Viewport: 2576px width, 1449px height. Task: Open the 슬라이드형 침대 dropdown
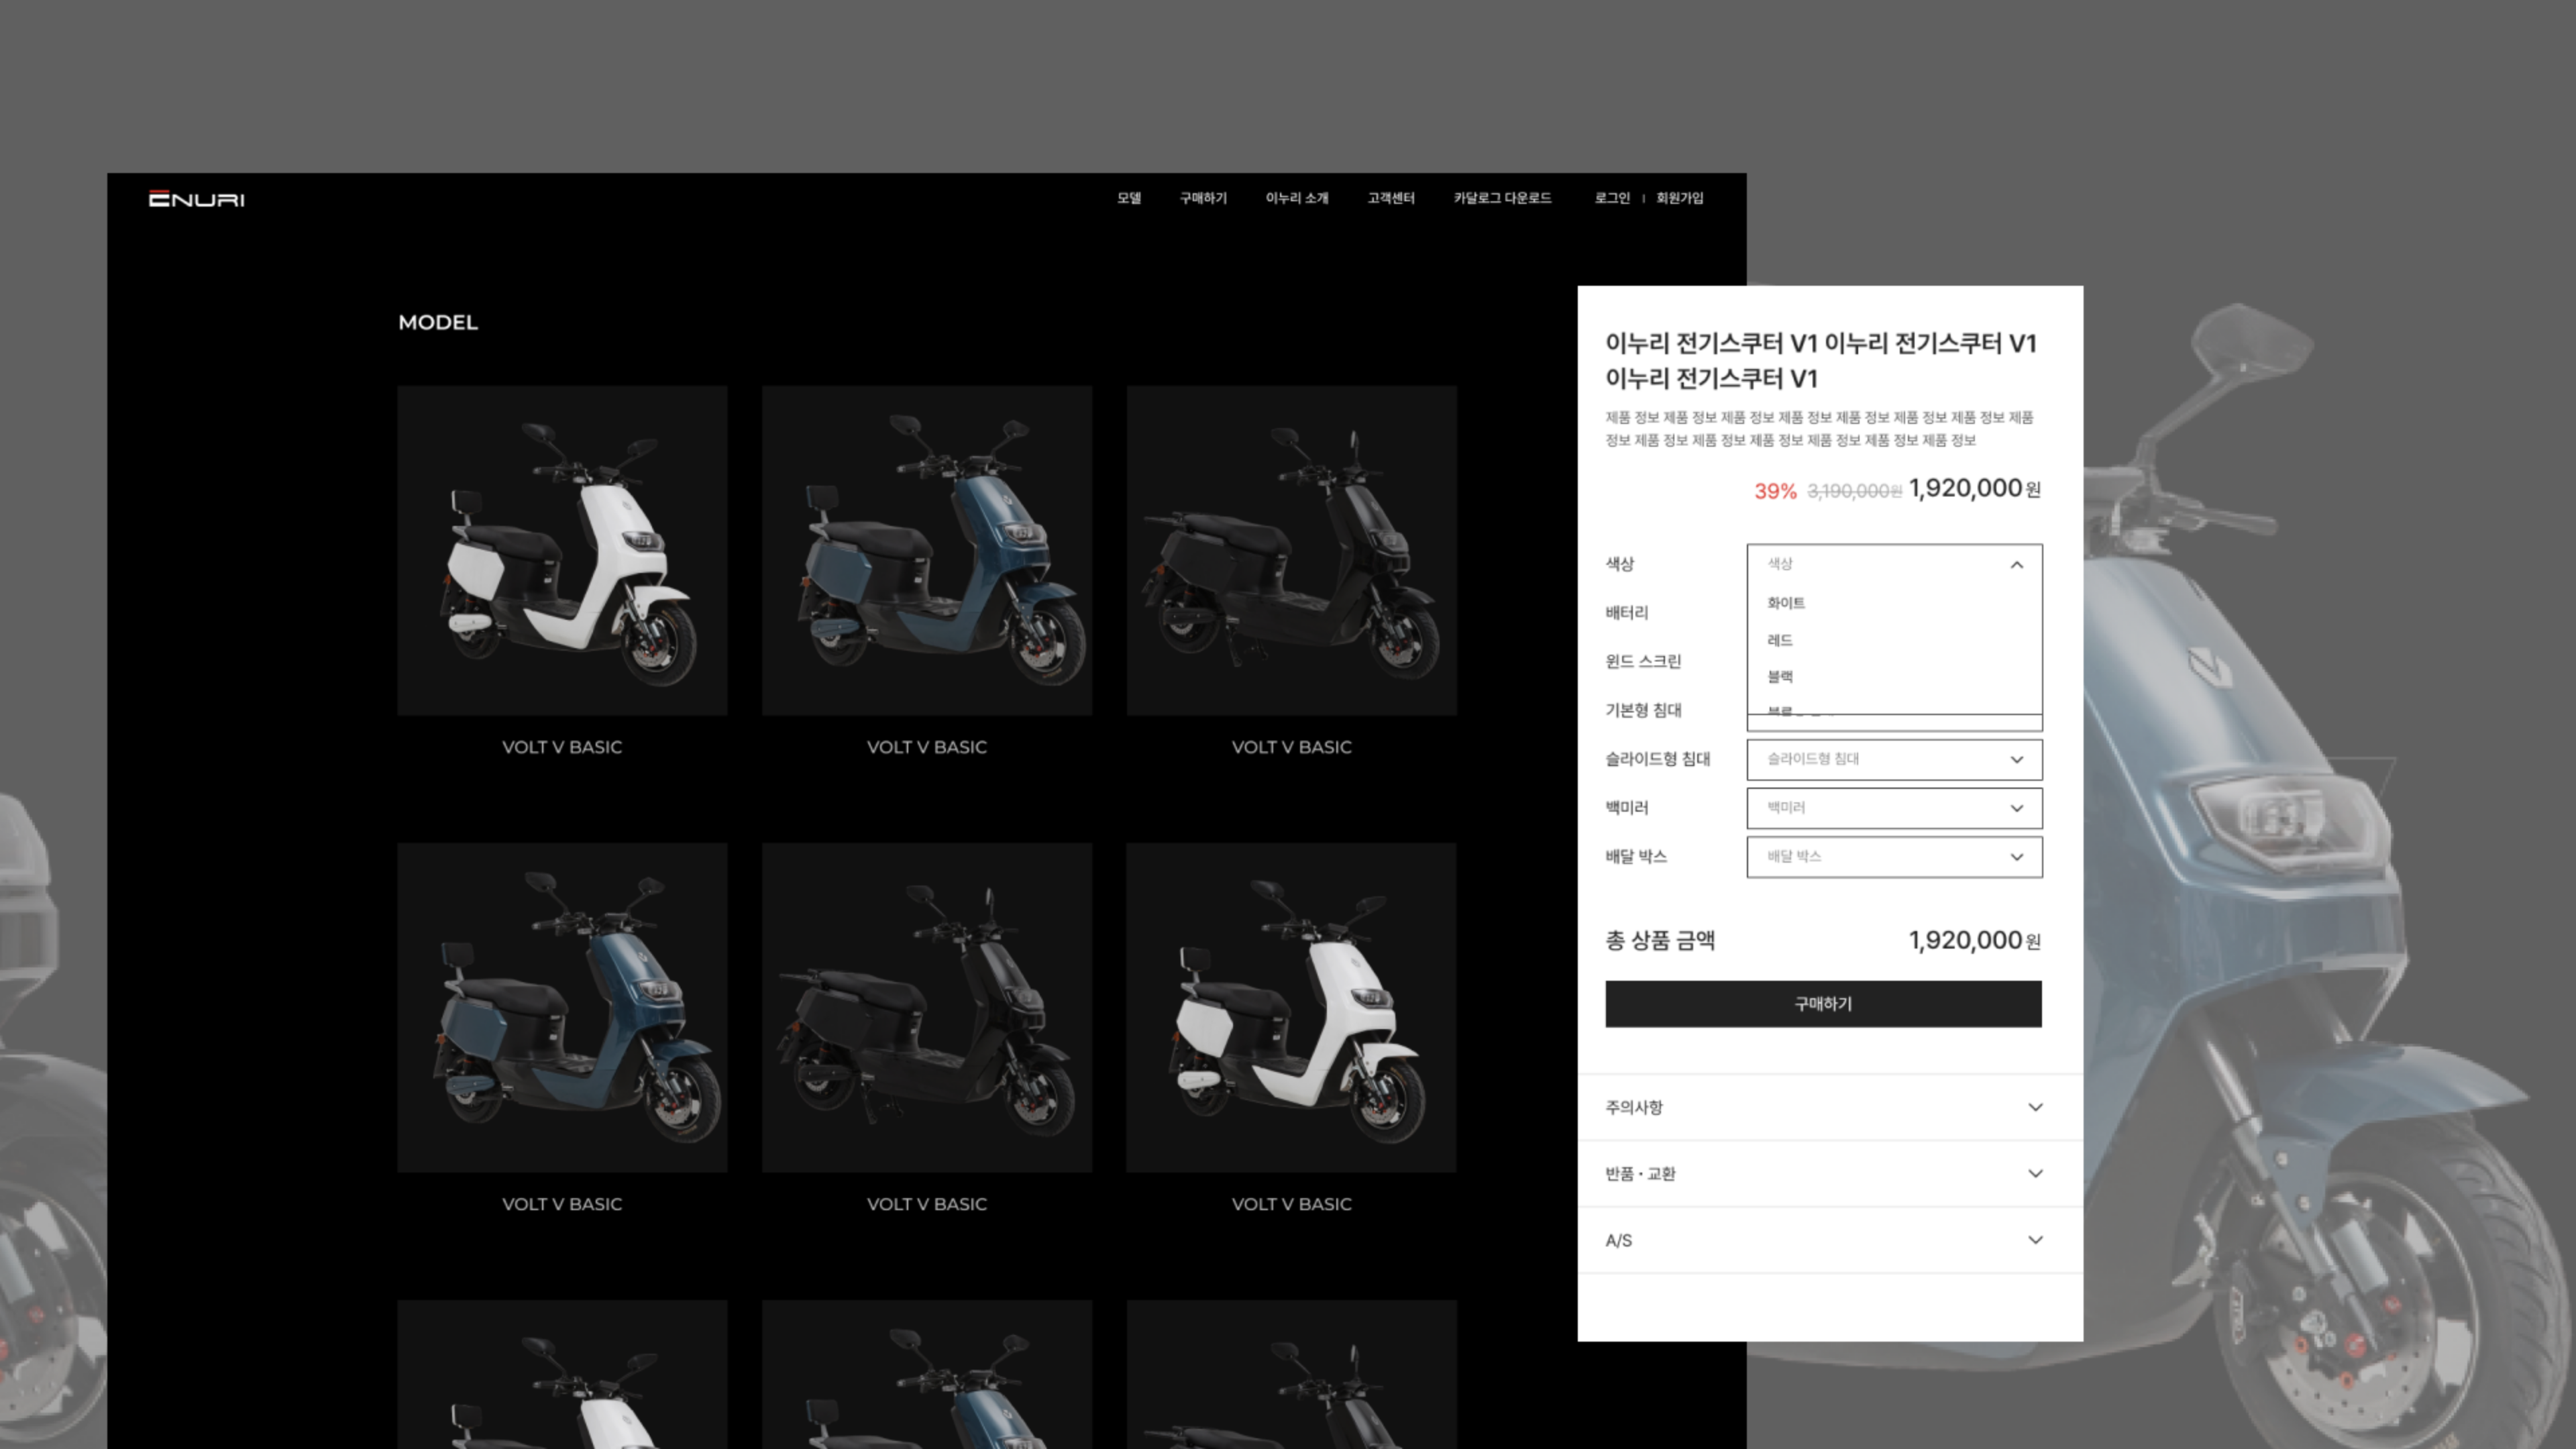pos(1894,759)
